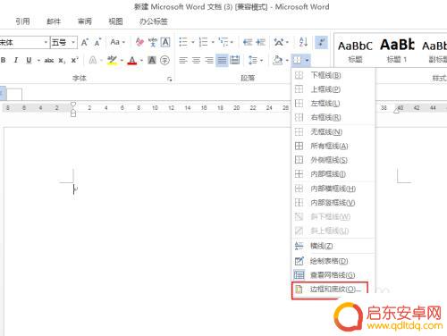447x336 pixels.
Task: Click the Sort icon
Action: [x=303, y=42]
